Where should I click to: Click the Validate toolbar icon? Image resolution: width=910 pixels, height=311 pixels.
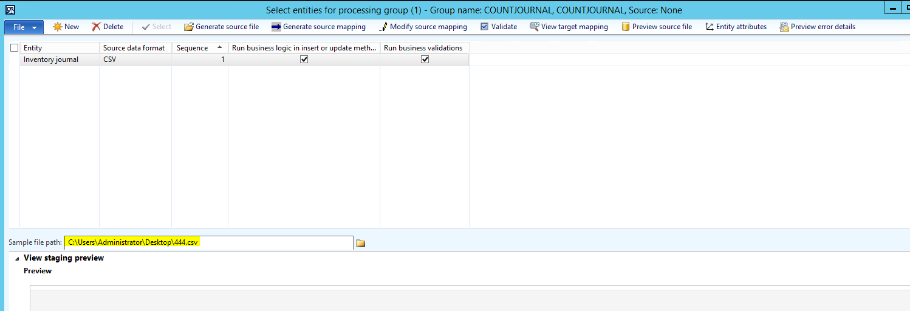484,27
